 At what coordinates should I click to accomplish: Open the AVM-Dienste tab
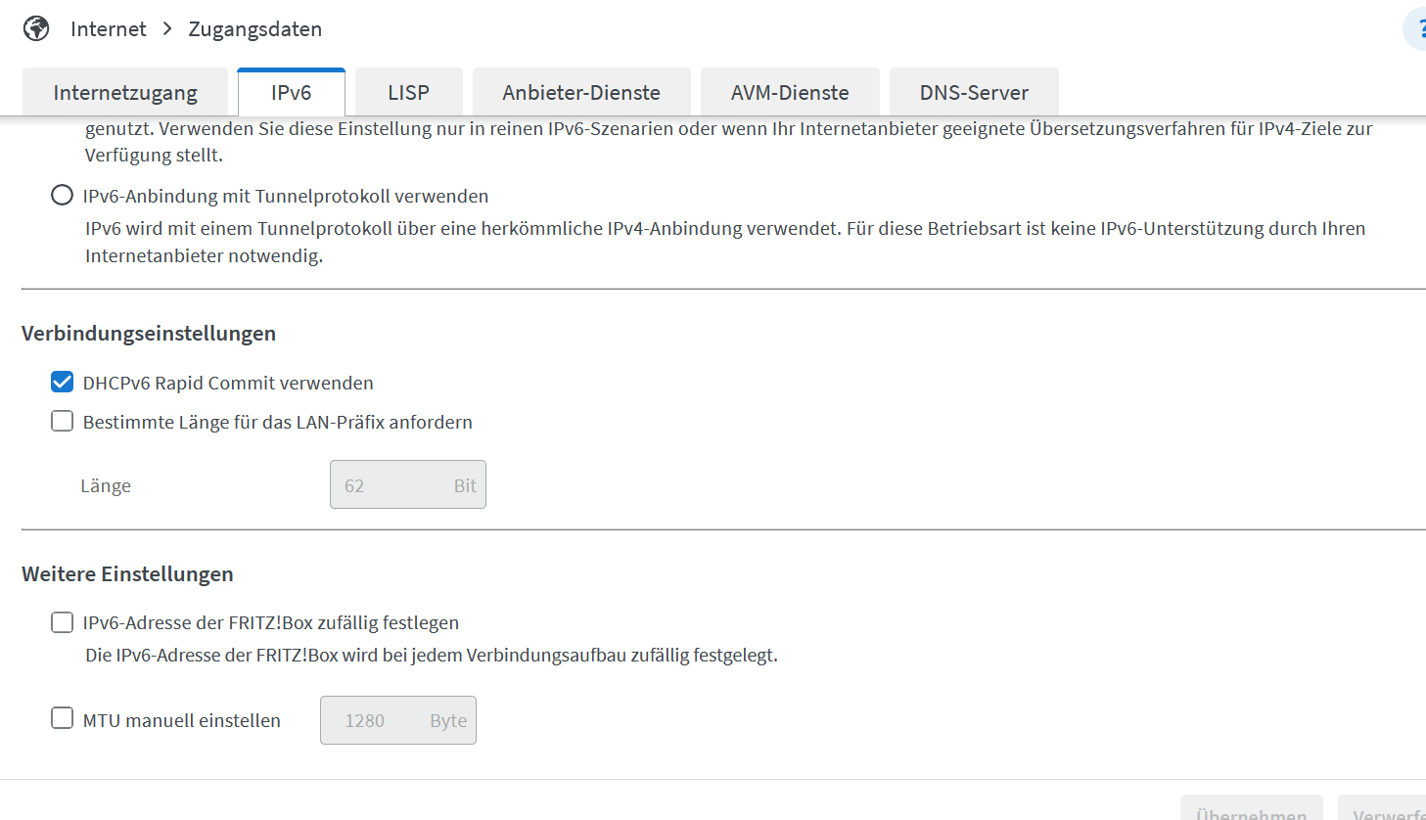[790, 93]
